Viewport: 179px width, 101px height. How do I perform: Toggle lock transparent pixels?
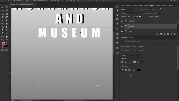pos(129,17)
